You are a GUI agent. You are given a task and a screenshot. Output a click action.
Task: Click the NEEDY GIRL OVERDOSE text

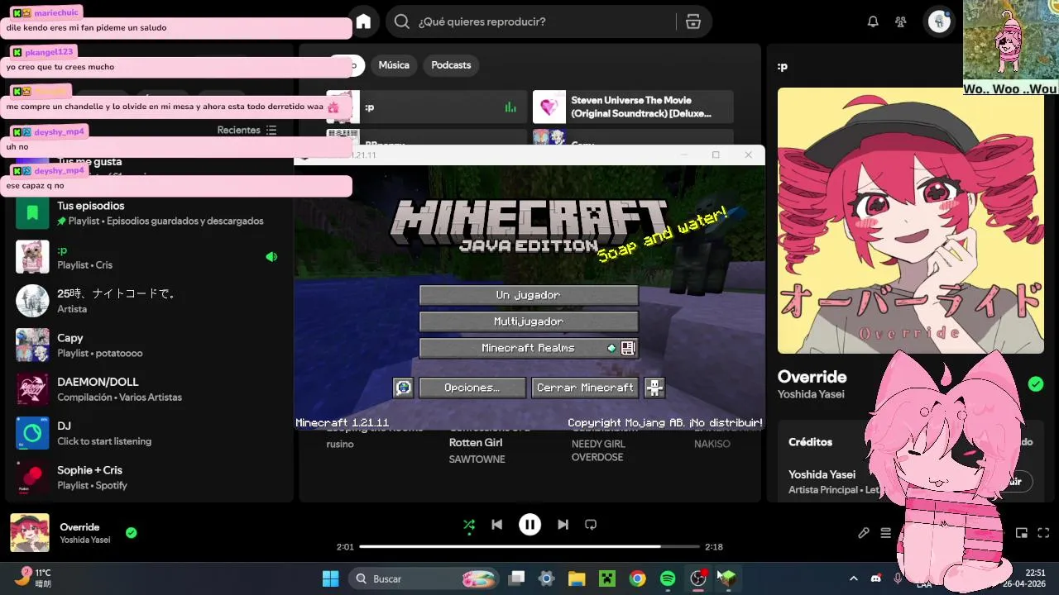pyautogui.click(x=598, y=450)
